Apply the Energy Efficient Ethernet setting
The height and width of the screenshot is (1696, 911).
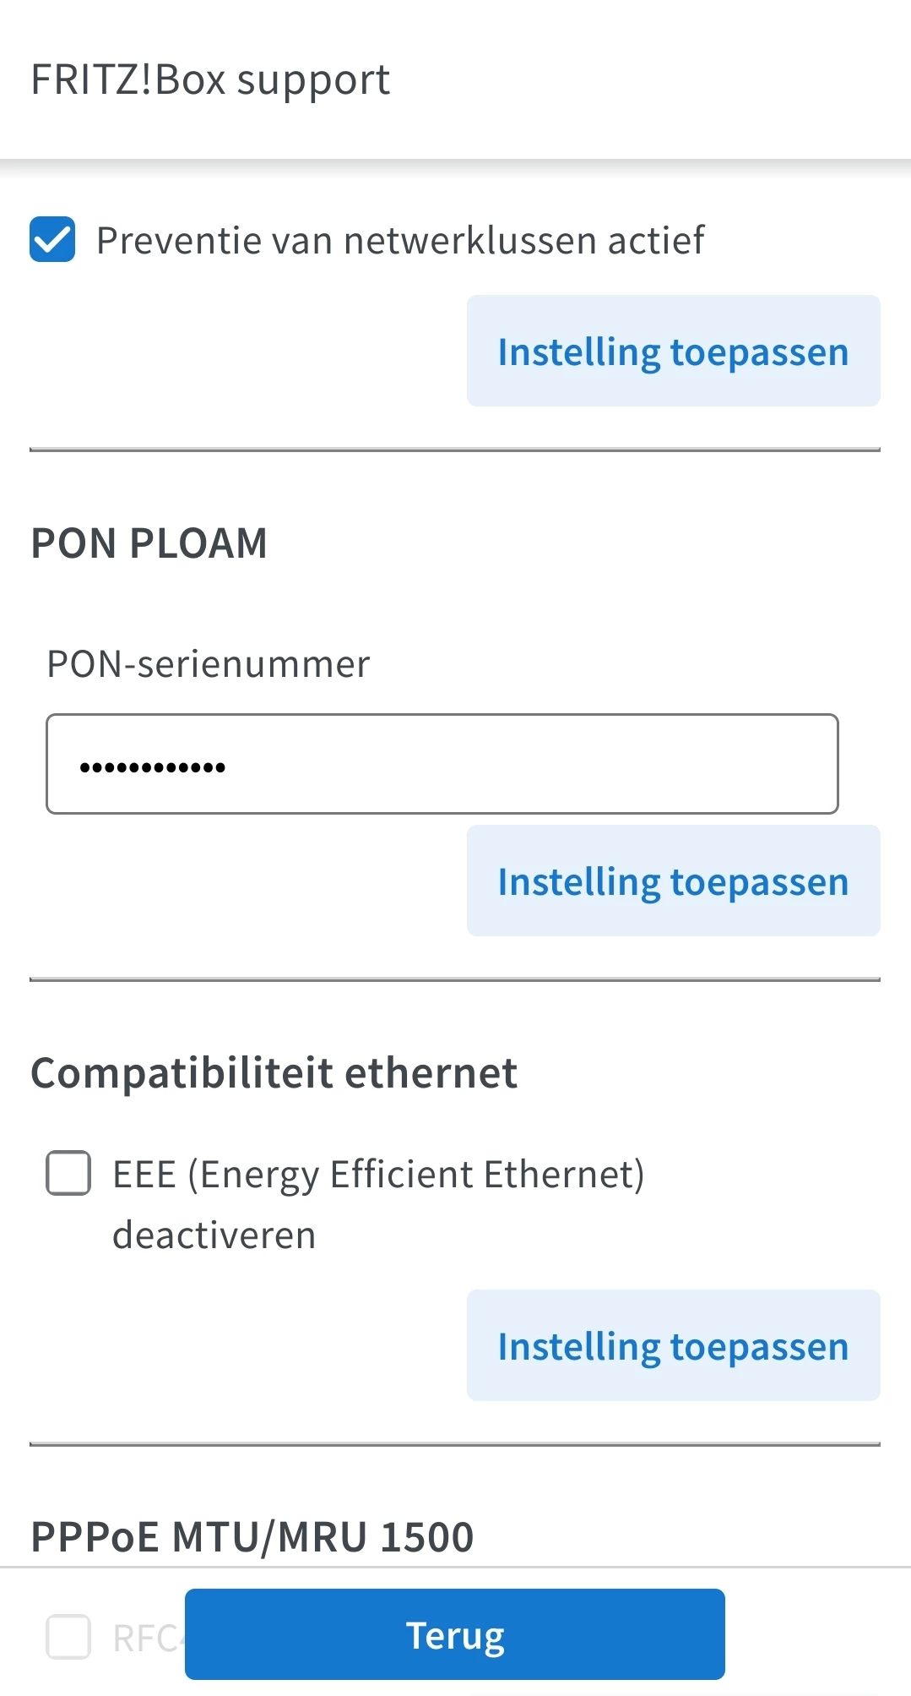[673, 1345]
